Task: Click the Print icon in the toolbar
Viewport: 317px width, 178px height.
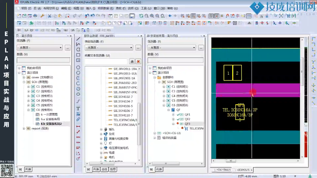Action: [x=35, y=16]
